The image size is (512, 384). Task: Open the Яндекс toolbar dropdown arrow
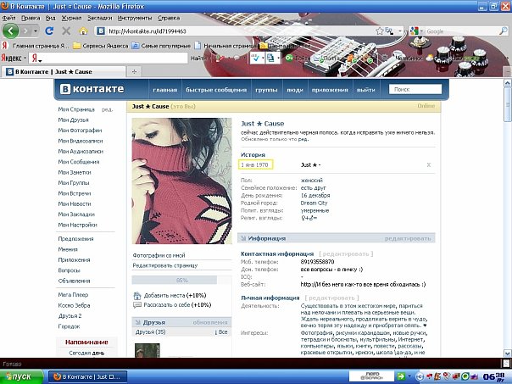(25, 58)
